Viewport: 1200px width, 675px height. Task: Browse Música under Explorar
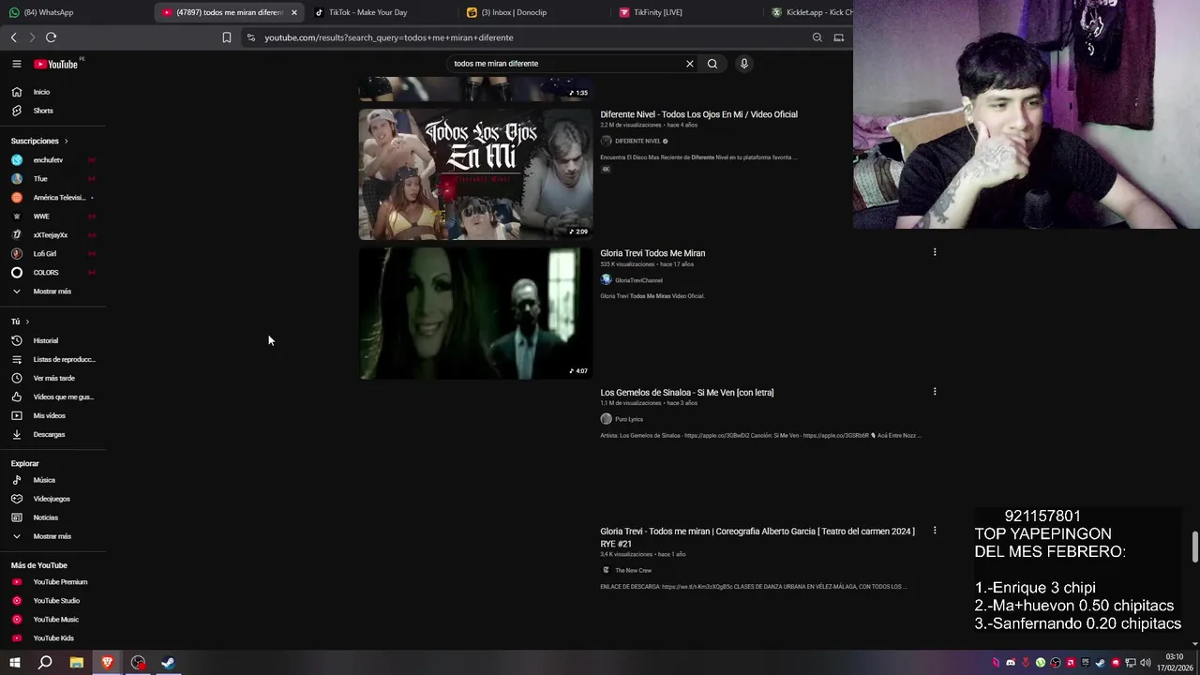[x=52, y=480]
